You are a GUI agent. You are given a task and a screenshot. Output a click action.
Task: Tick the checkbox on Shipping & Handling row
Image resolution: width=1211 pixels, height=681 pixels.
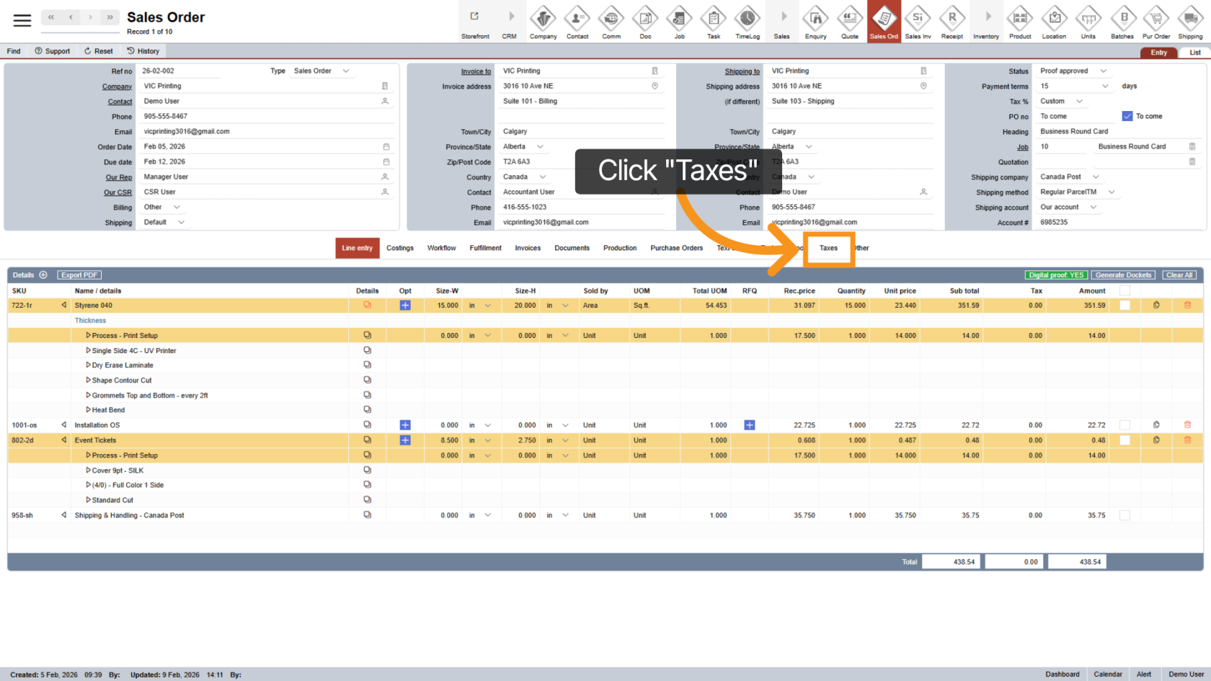pos(1124,515)
